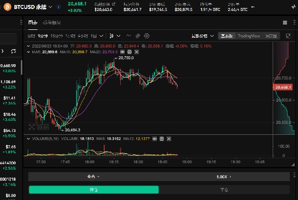
Task: Open the chart indicators tool in toolbar
Action: tap(129, 36)
